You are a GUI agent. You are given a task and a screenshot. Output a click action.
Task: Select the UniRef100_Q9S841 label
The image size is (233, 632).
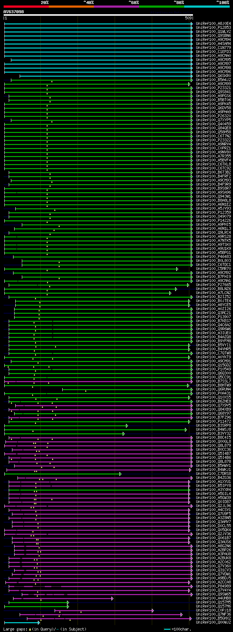pyautogui.click(x=213, y=92)
